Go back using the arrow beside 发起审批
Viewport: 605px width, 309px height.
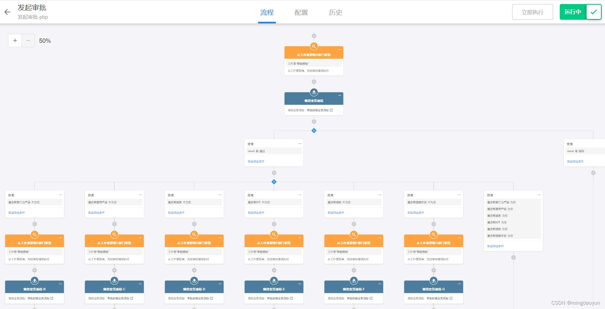click(x=7, y=12)
